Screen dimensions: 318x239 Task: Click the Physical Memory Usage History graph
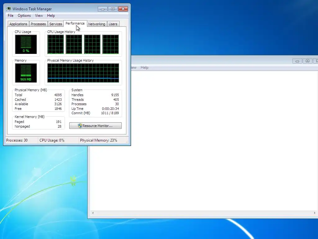[x=83, y=73]
